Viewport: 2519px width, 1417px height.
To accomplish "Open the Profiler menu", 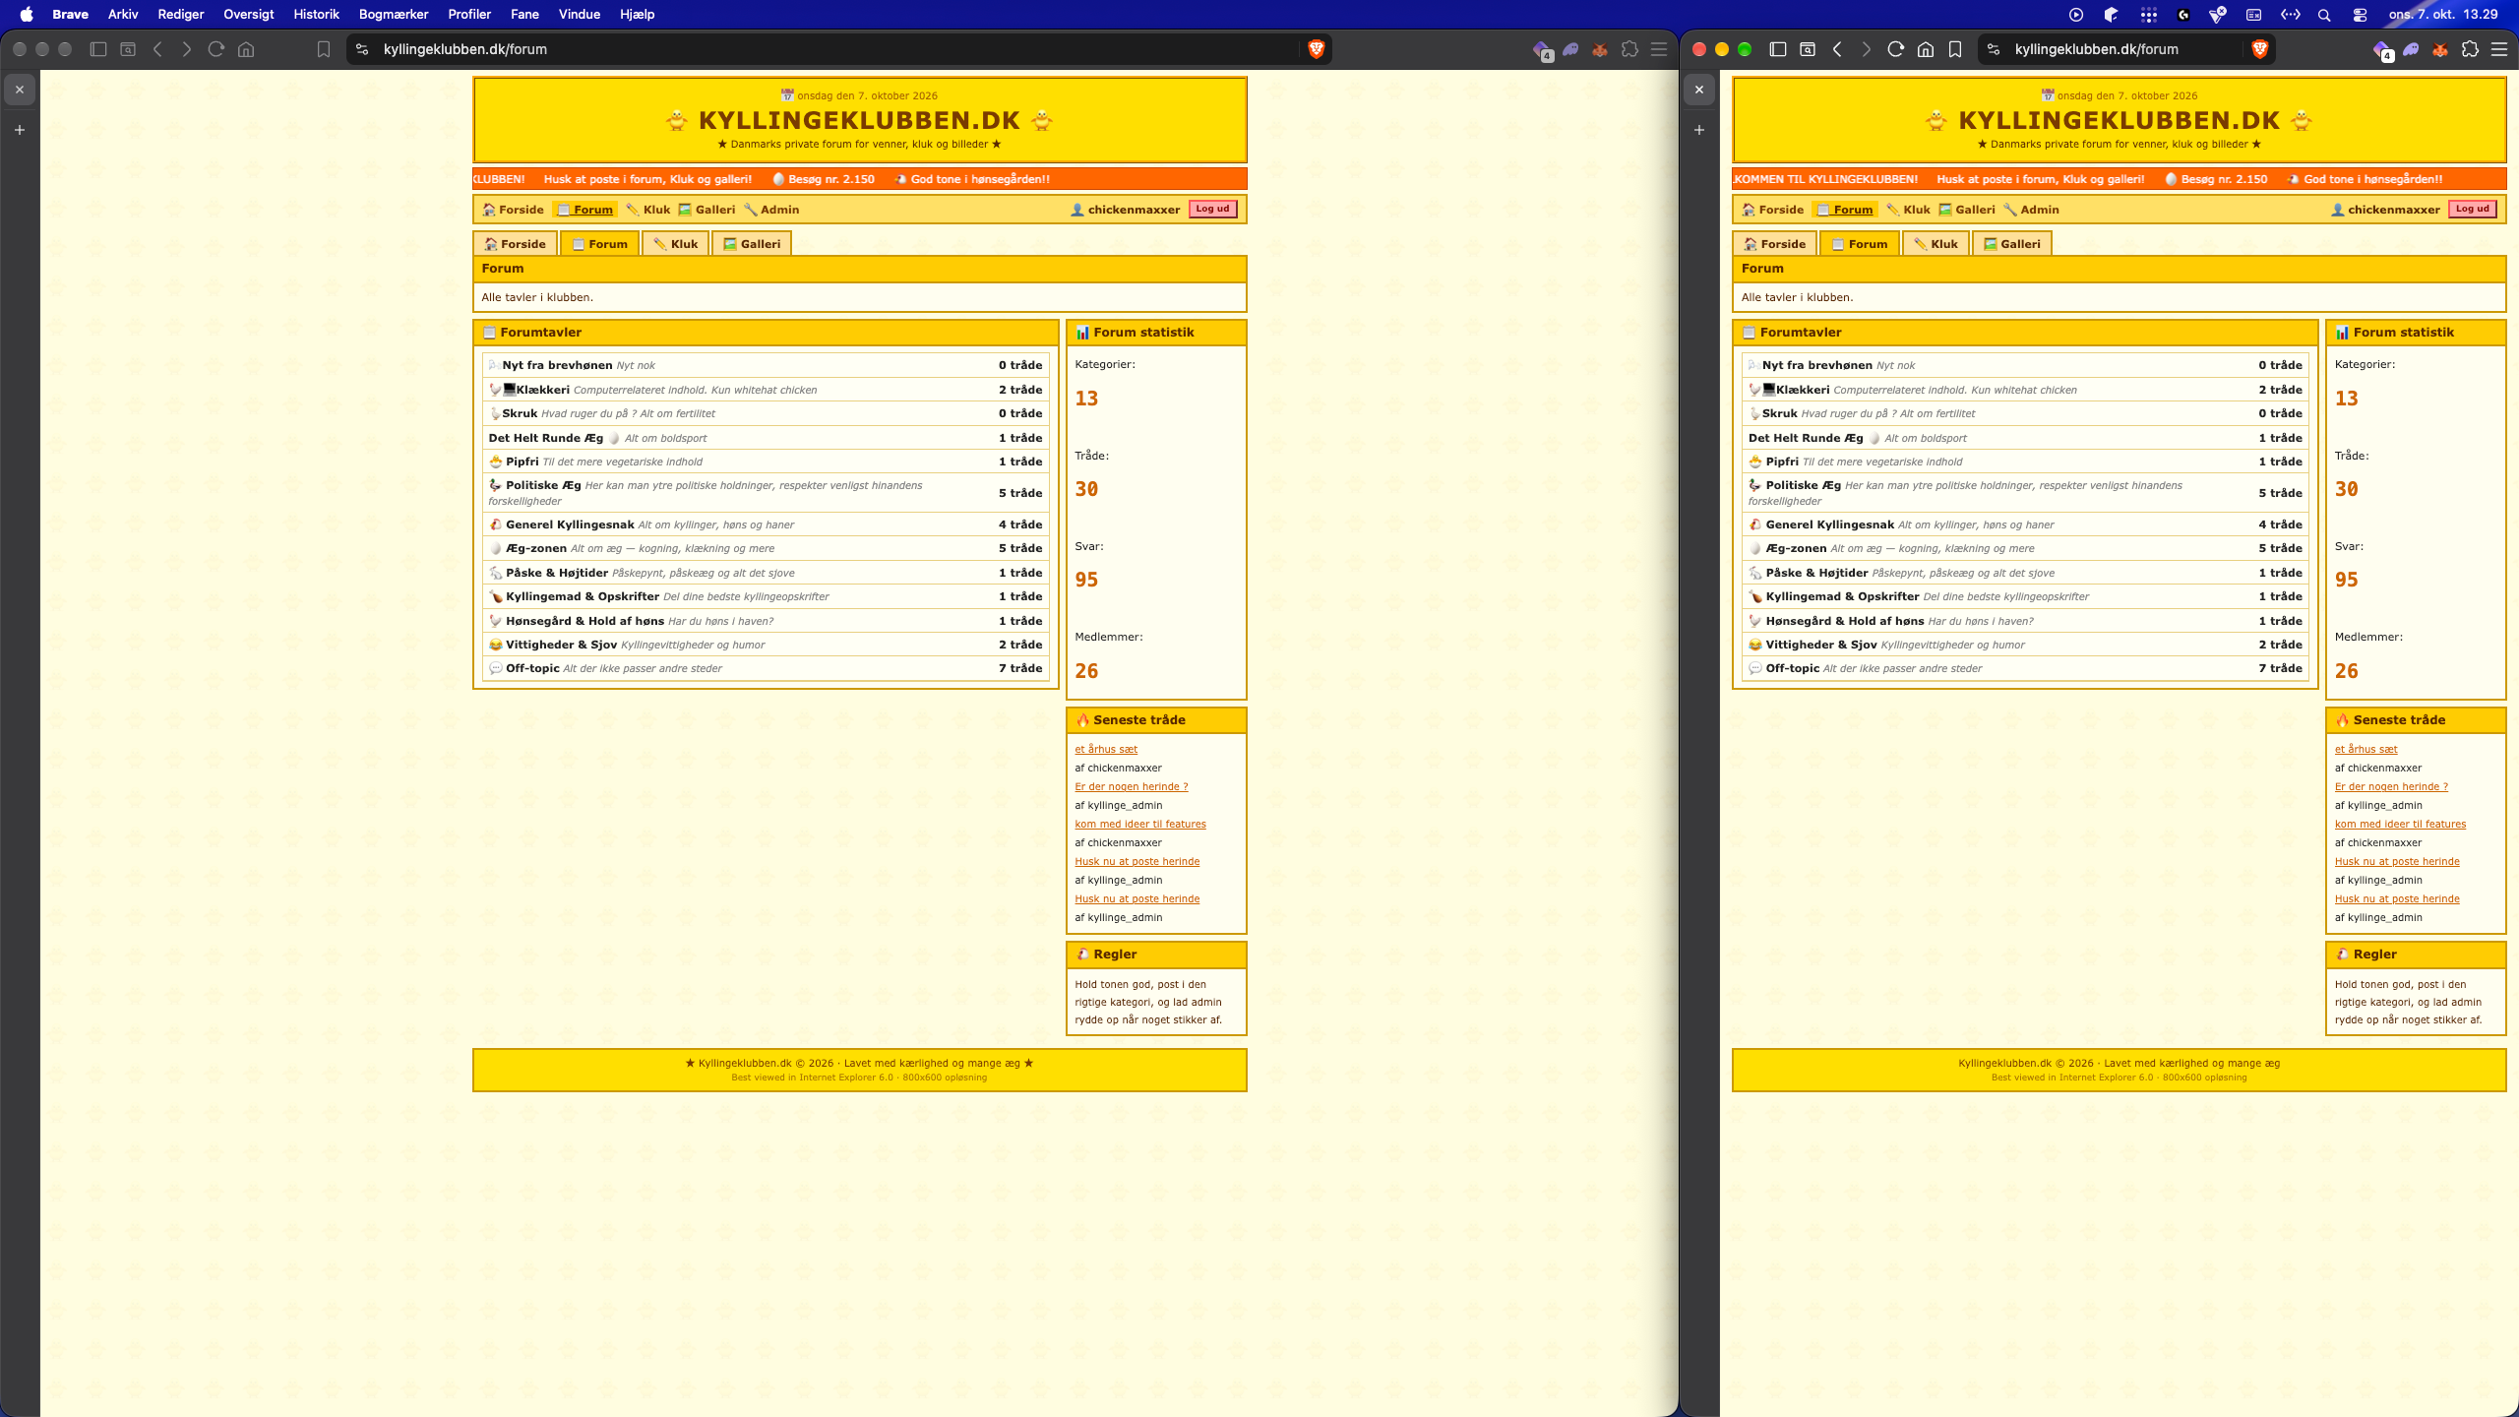I will pyautogui.click(x=469, y=14).
